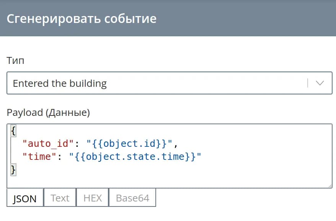Click the 'Сгенерировать событие' header title
336x221 pixels.
pos(82,18)
